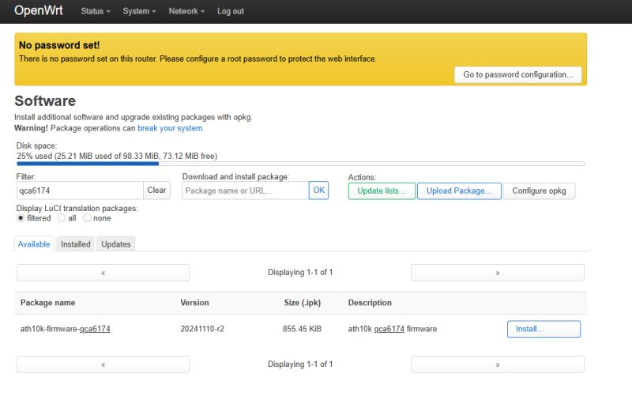This screenshot has height=404, width=632.
Task: Go to next page below the table
Action: point(498,364)
